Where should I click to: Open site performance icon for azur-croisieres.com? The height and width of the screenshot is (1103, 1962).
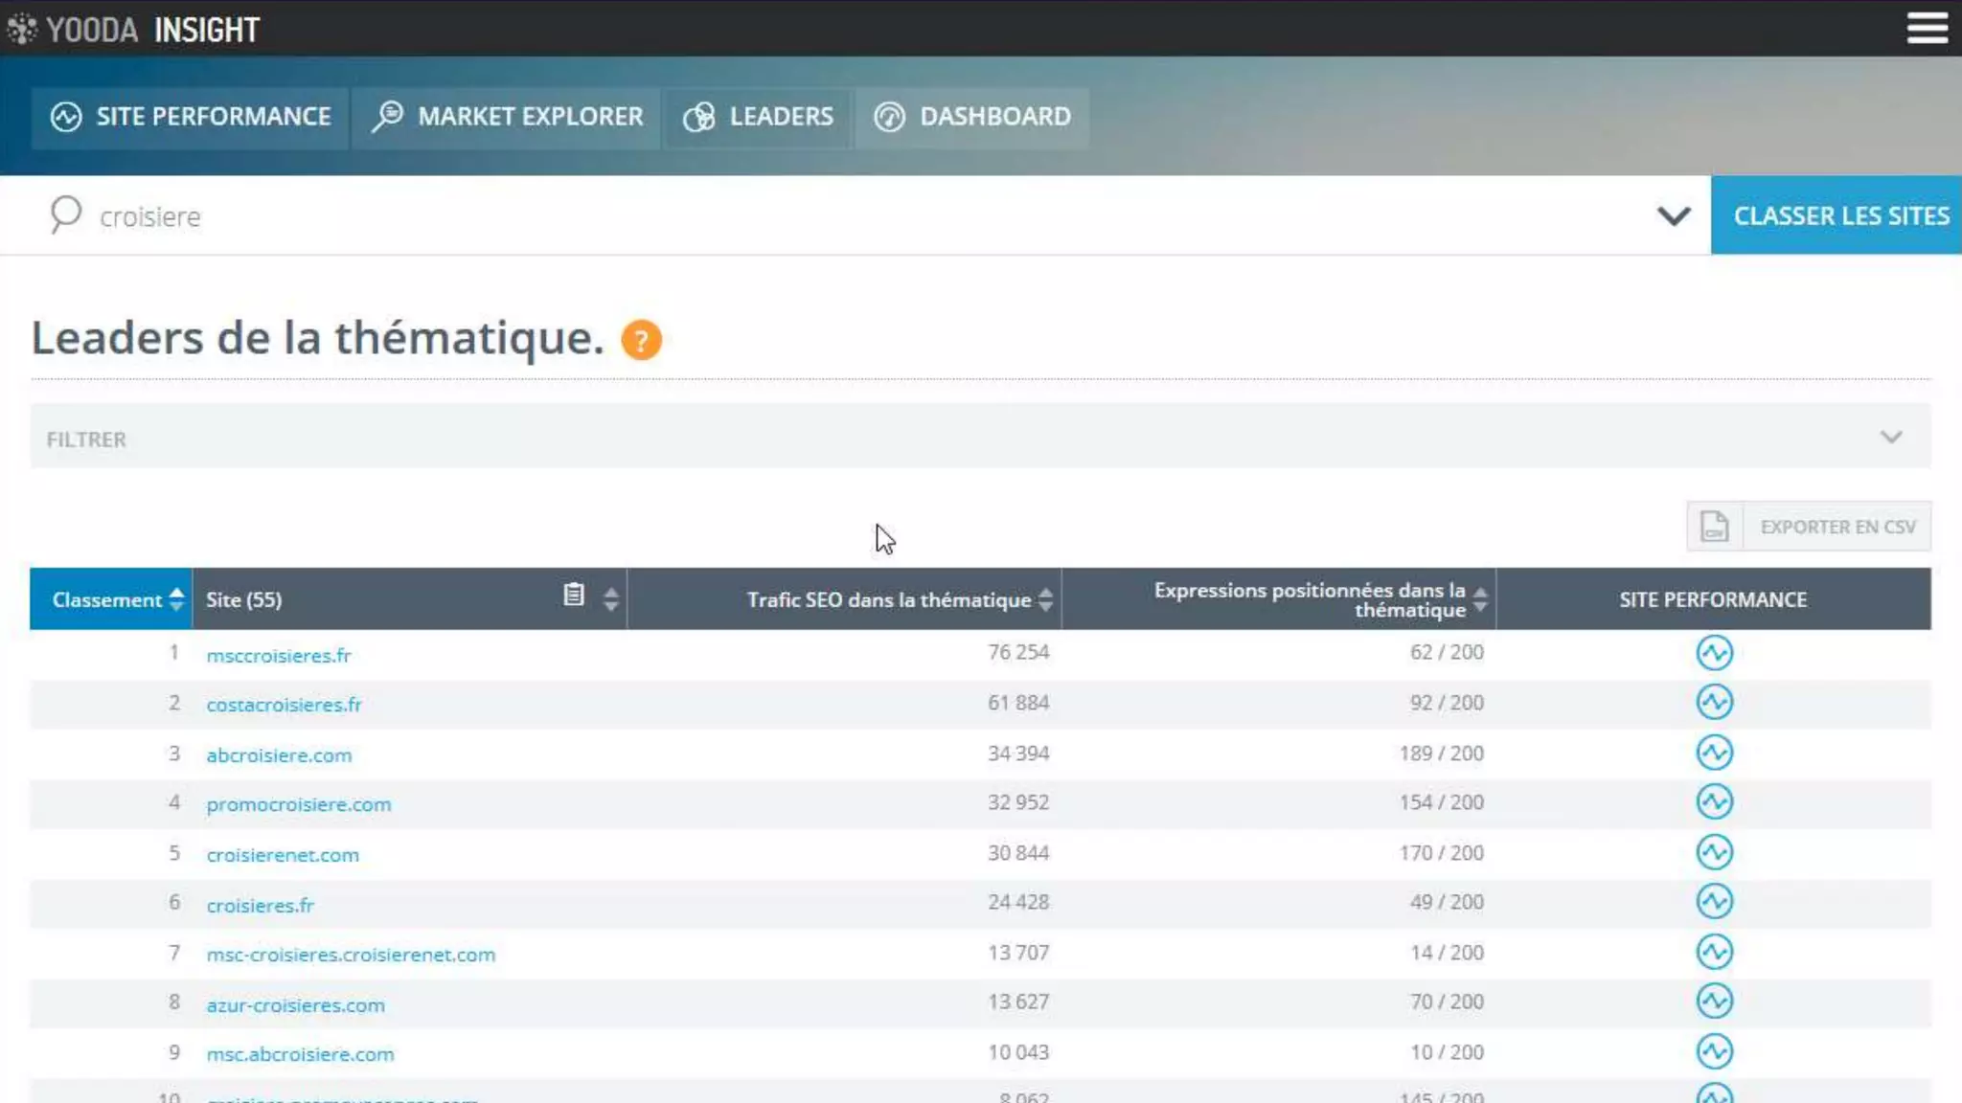pos(1714,1002)
